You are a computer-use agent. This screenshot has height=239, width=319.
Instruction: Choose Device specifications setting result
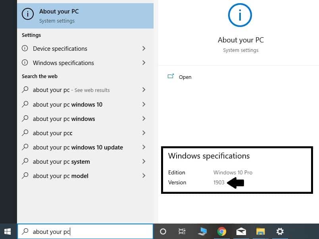point(85,49)
